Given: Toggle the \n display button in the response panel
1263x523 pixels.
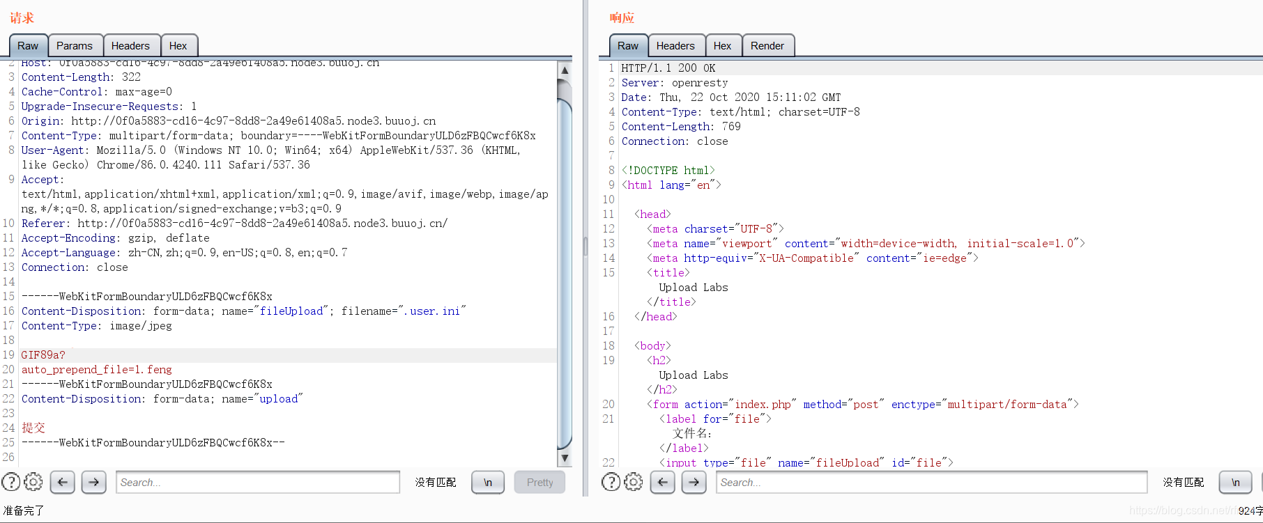Looking at the screenshot, I should click(x=1235, y=482).
